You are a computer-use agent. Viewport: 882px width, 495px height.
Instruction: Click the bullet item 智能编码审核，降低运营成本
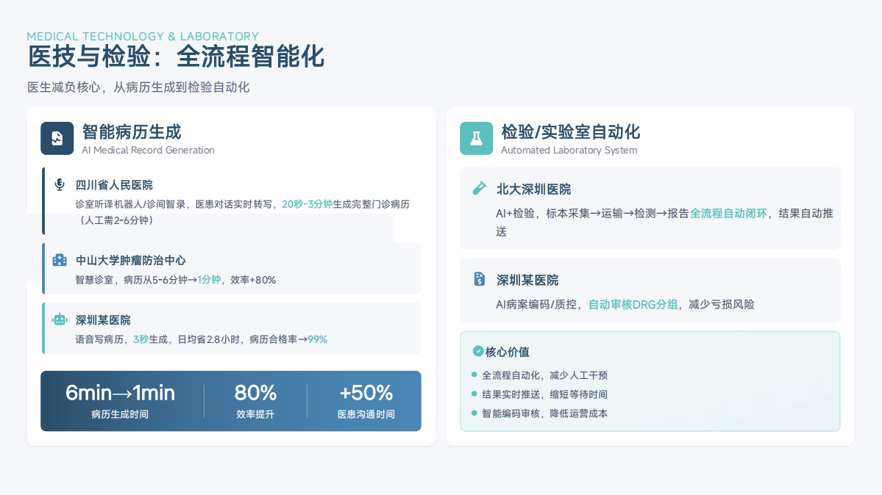click(544, 413)
